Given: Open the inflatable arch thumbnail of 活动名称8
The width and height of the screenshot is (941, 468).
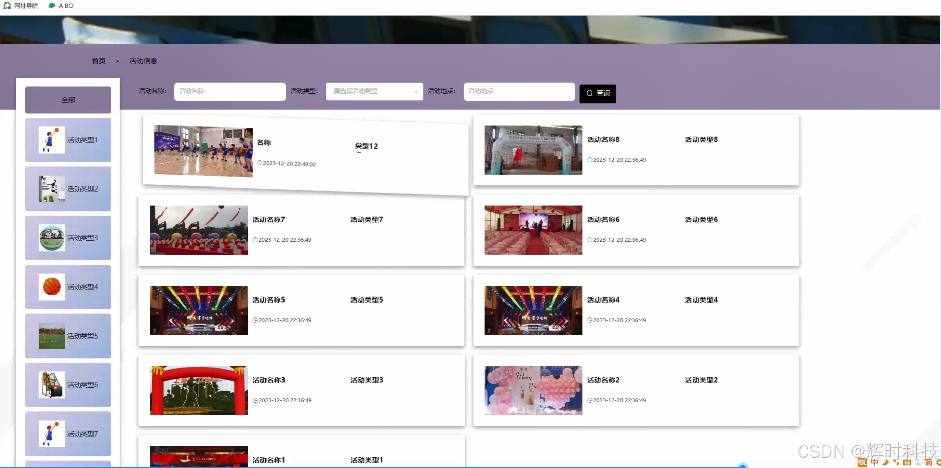Looking at the screenshot, I should 533,150.
